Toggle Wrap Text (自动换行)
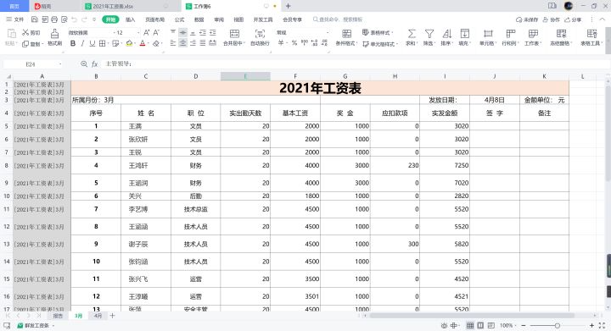This screenshot has height=331, width=611. point(260,37)
